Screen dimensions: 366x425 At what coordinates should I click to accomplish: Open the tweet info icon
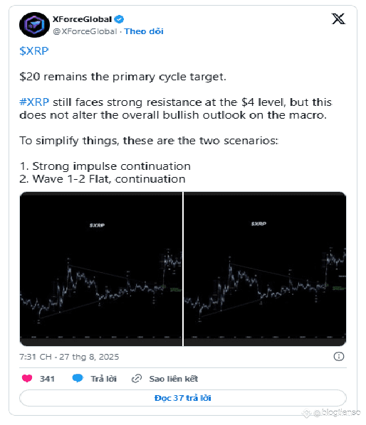(338, 356)
